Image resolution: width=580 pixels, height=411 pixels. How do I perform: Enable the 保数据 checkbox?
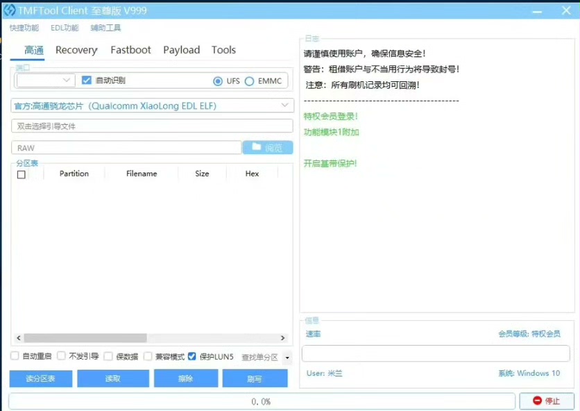(x=108, y=356)
